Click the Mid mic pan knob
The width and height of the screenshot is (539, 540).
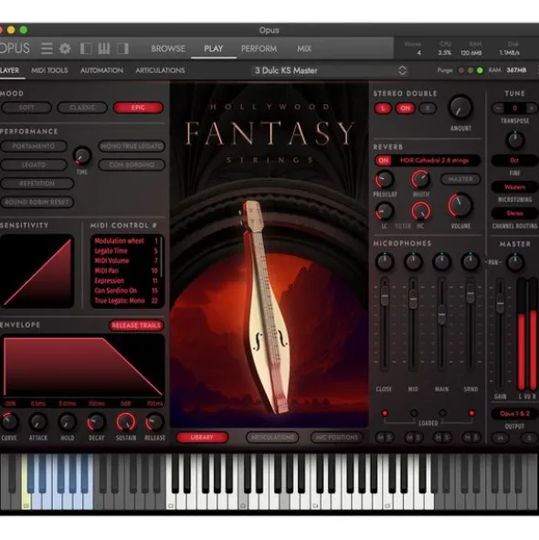click(413, 261)
